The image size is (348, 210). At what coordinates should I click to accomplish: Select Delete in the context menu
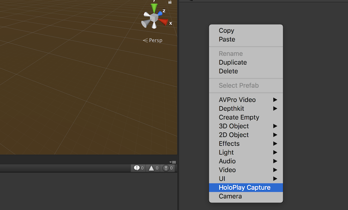[246, 71]
